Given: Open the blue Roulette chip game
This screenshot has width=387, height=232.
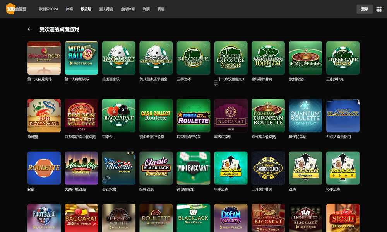Looking at the screenshot, I should tap(44, 168).
